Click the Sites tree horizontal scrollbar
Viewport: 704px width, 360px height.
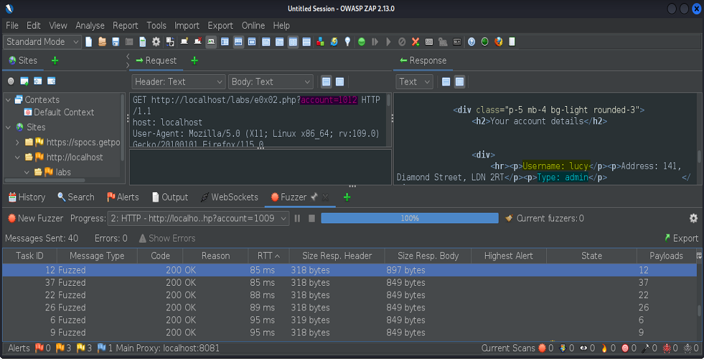coord(45,181)
